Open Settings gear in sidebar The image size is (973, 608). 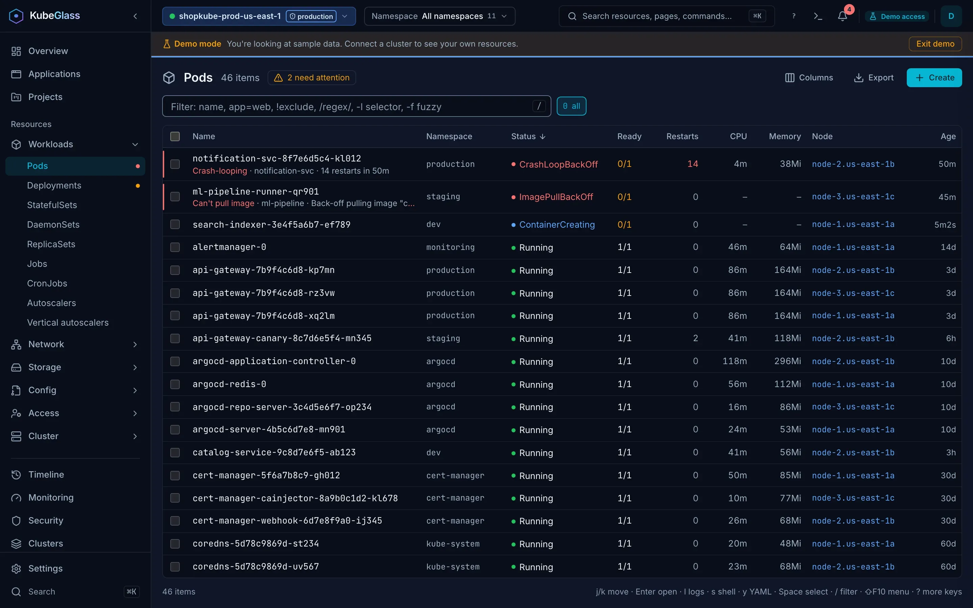point(76,568)
